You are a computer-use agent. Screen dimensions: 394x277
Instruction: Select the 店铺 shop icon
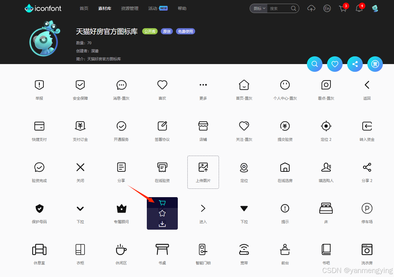(x=203, y=126)
